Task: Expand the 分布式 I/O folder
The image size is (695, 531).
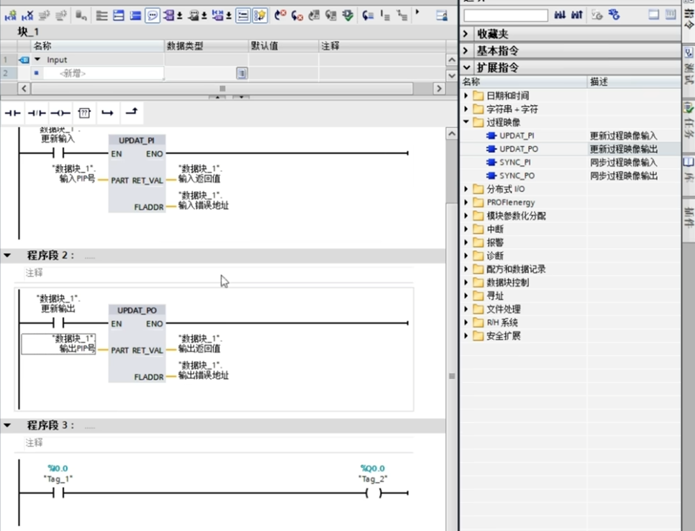Action: [x=466, y=190]
